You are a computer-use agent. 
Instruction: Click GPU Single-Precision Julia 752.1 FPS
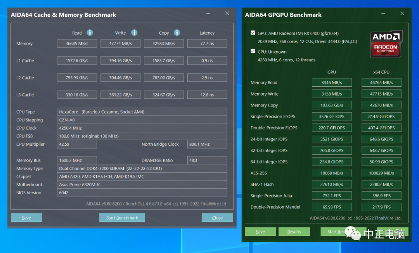[x=332, y=196]
